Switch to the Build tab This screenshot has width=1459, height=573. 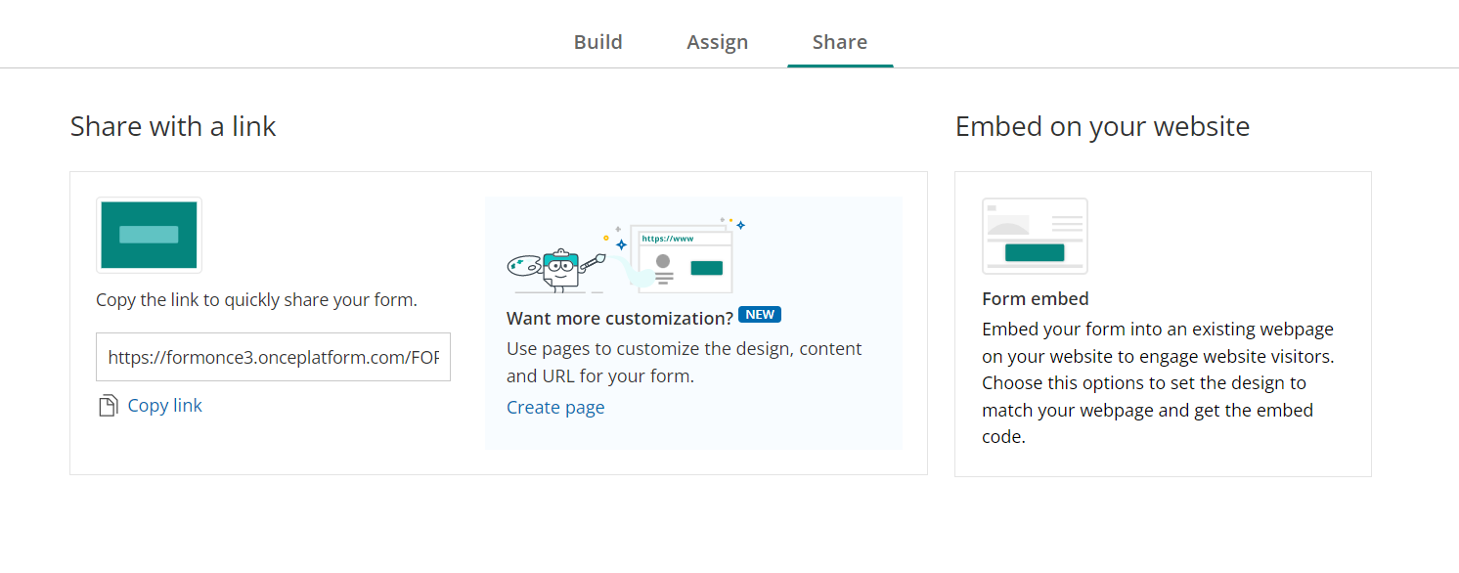(x=597, y=42)
